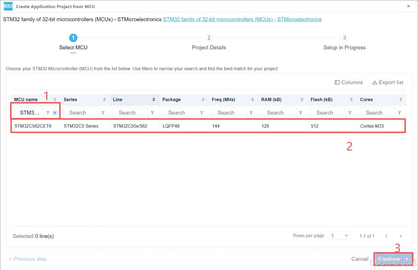Sort by RAM (kB) column arrows
Image resolution: width=418 pixels, height=270 pixels.
302,99
